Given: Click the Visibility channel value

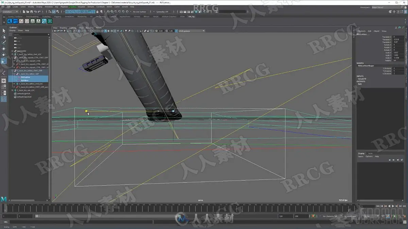Looking at the screenshot, I should 398,60.
